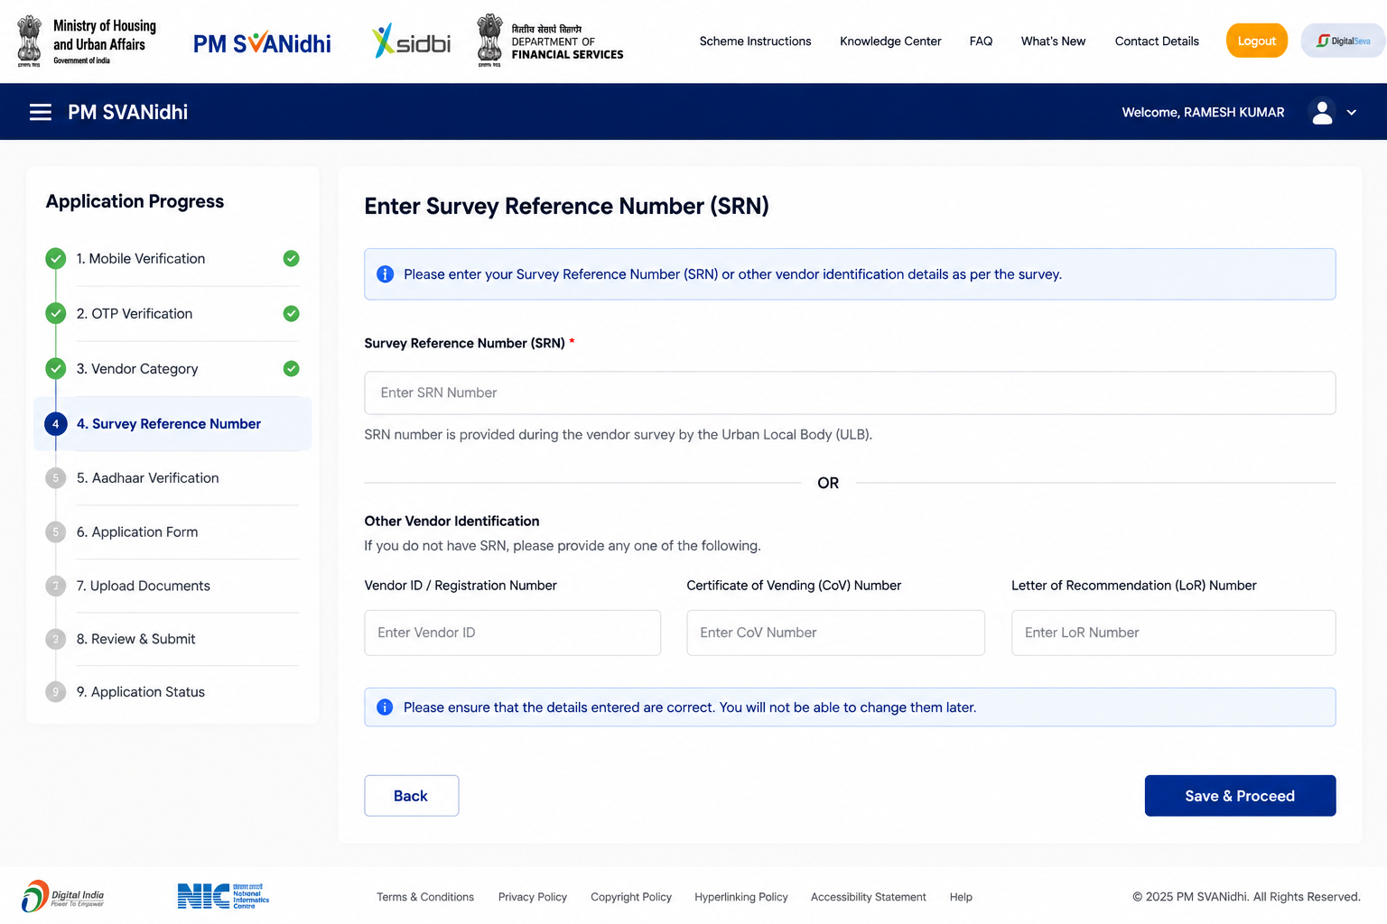1387x924 pixels.
Task: Click the NIC National Informatics Centre logo
Action: coord(223,896)
